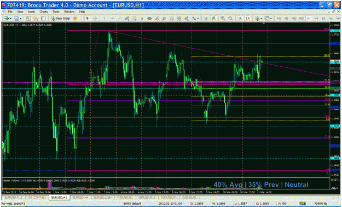Open the Help menu
Viewport: 342px width, 207px height.
point(82,12)
